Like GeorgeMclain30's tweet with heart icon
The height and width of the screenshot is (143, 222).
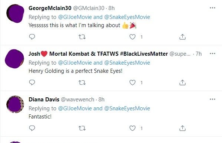pos(132,37)
